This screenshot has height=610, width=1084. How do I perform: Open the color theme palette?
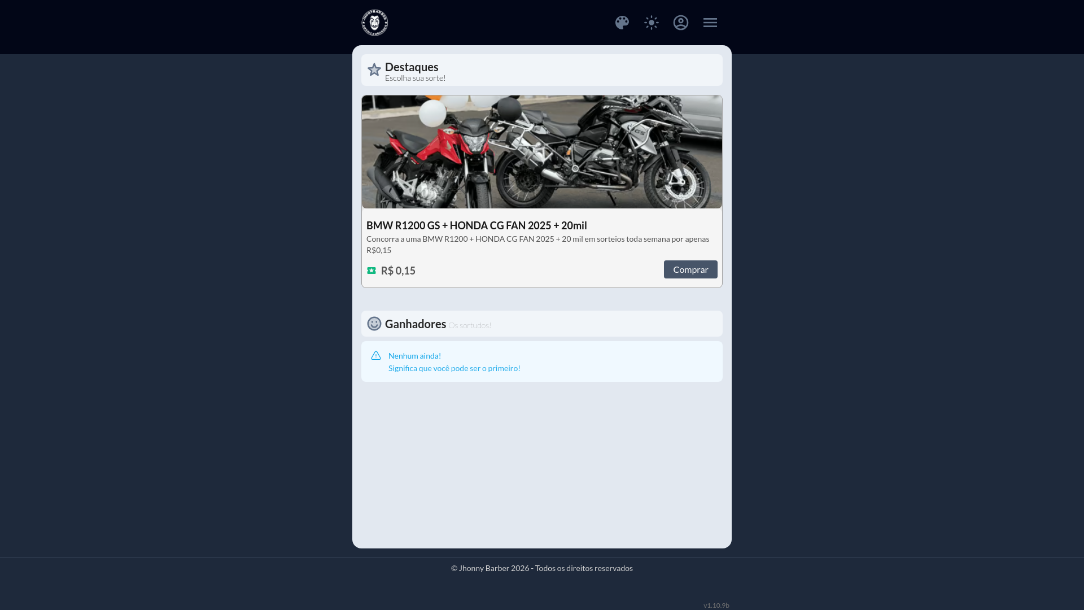tap(622, 23)
